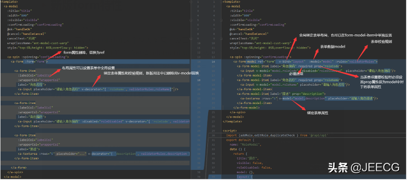Click roleDisabled: false, line
Screen dimensions: 407x180
[x=254, y=168]
